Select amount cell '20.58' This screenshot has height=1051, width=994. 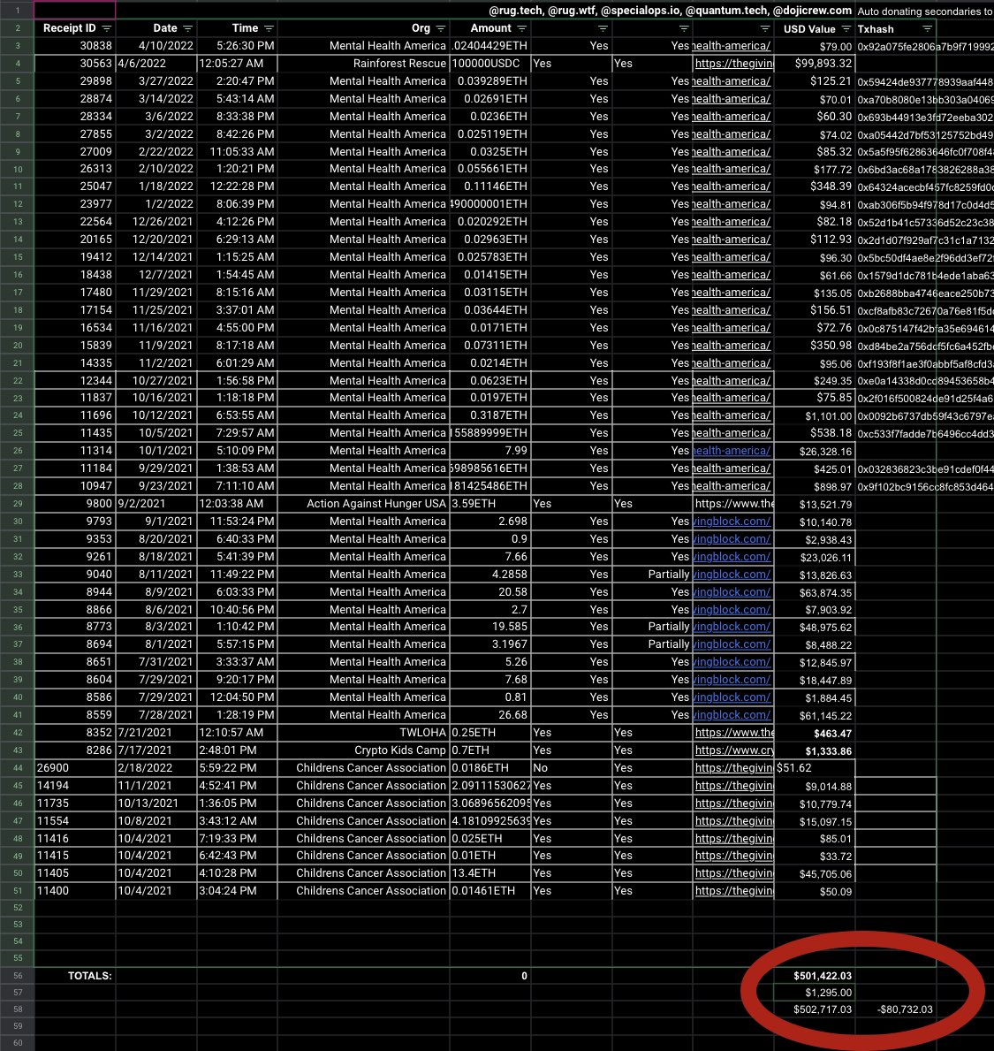[x=489, y=592]
